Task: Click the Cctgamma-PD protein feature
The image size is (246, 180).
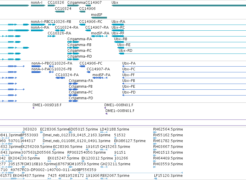Action: point(73,101)
